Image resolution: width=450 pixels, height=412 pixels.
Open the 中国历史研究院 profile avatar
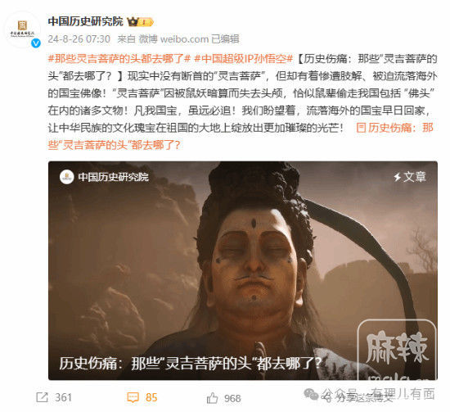tap(22, 29)
